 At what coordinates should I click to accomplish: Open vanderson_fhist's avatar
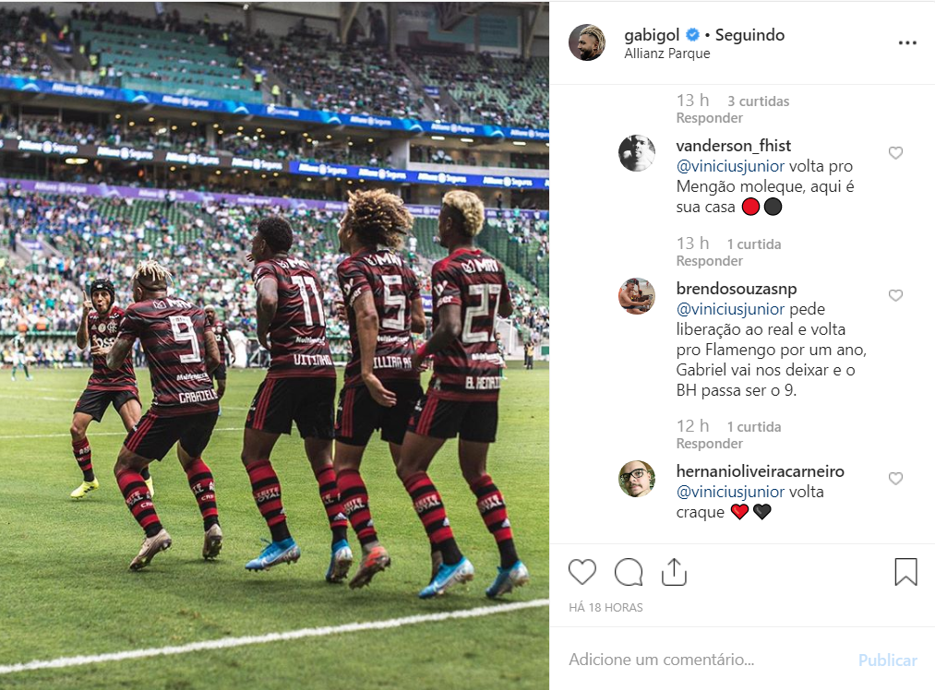[x=637, y=153]
